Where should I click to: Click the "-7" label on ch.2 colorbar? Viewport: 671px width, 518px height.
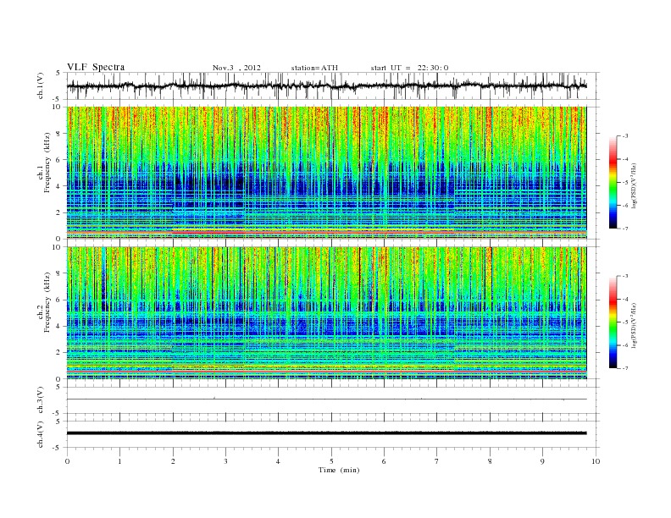pyautogui.click(x=624, y=368)
